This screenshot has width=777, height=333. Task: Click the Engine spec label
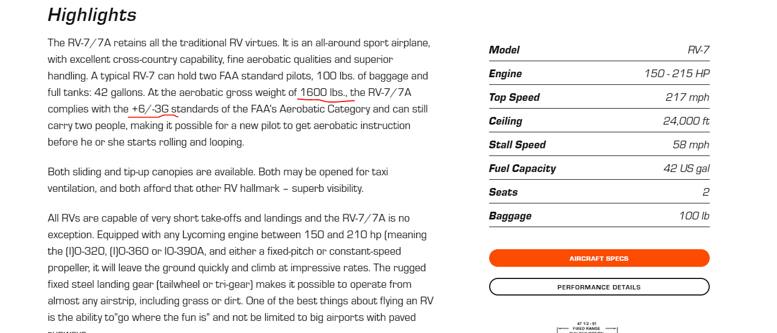(505, 74)
